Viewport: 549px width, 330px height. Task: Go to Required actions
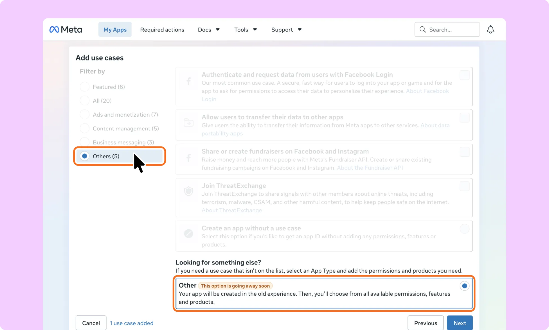[x=162, y=30]
